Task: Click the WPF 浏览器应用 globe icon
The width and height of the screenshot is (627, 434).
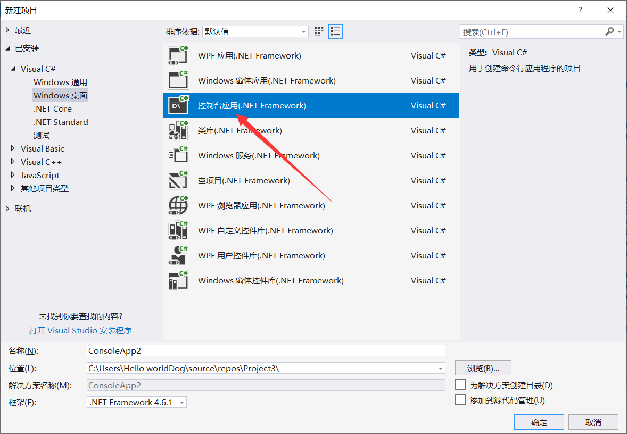Action: (x=178, y=205)
